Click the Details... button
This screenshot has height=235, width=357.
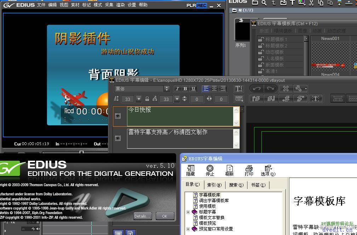143,216
